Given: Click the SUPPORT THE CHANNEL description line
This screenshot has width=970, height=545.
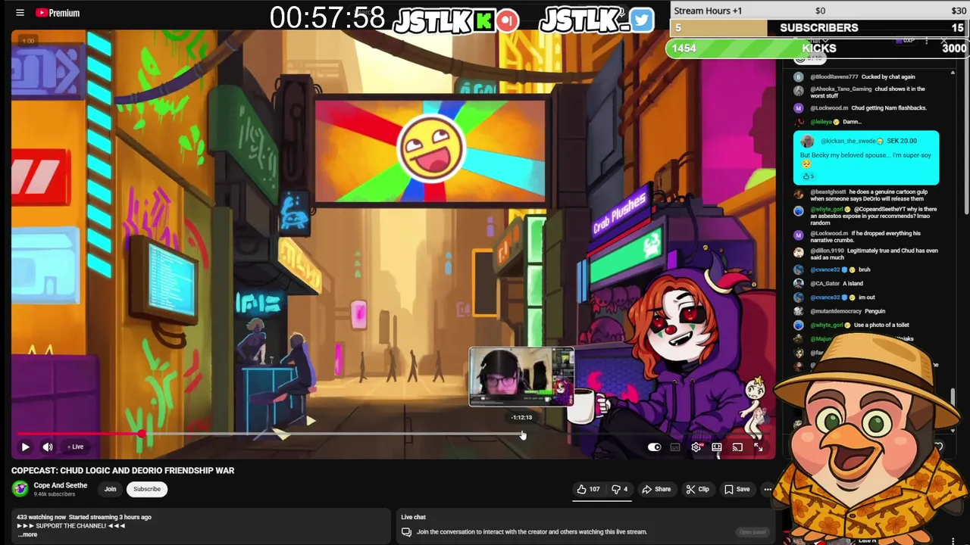Looking at the screenshot, I should click(70, 525).
